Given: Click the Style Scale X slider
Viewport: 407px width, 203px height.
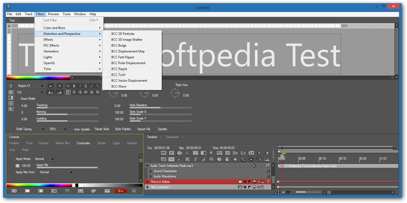Looking at the screenshot, I should pyautogui.click(x=160, y=114).
